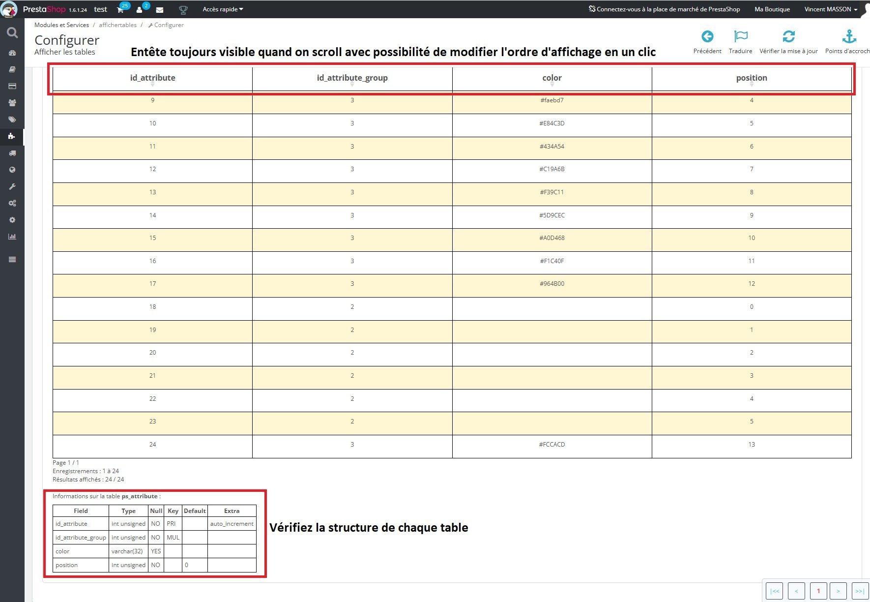The height and width of the screenshot is (602, 870).
Task: Go to the previous results page
Action: (796, 591)
